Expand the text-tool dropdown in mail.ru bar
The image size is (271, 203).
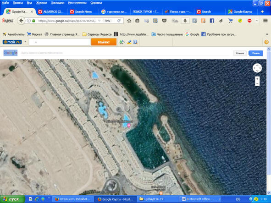(x=124, y=42)
